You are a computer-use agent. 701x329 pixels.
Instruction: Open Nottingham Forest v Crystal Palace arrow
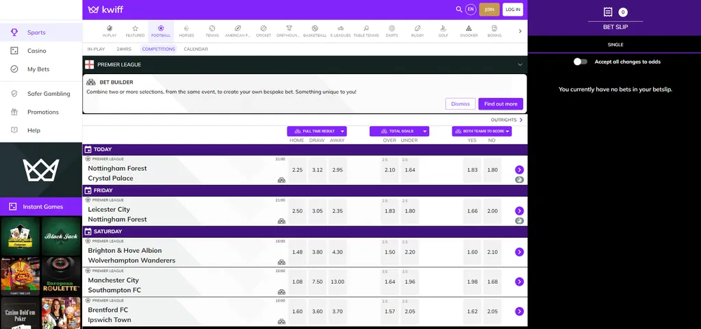coord(519,170)
